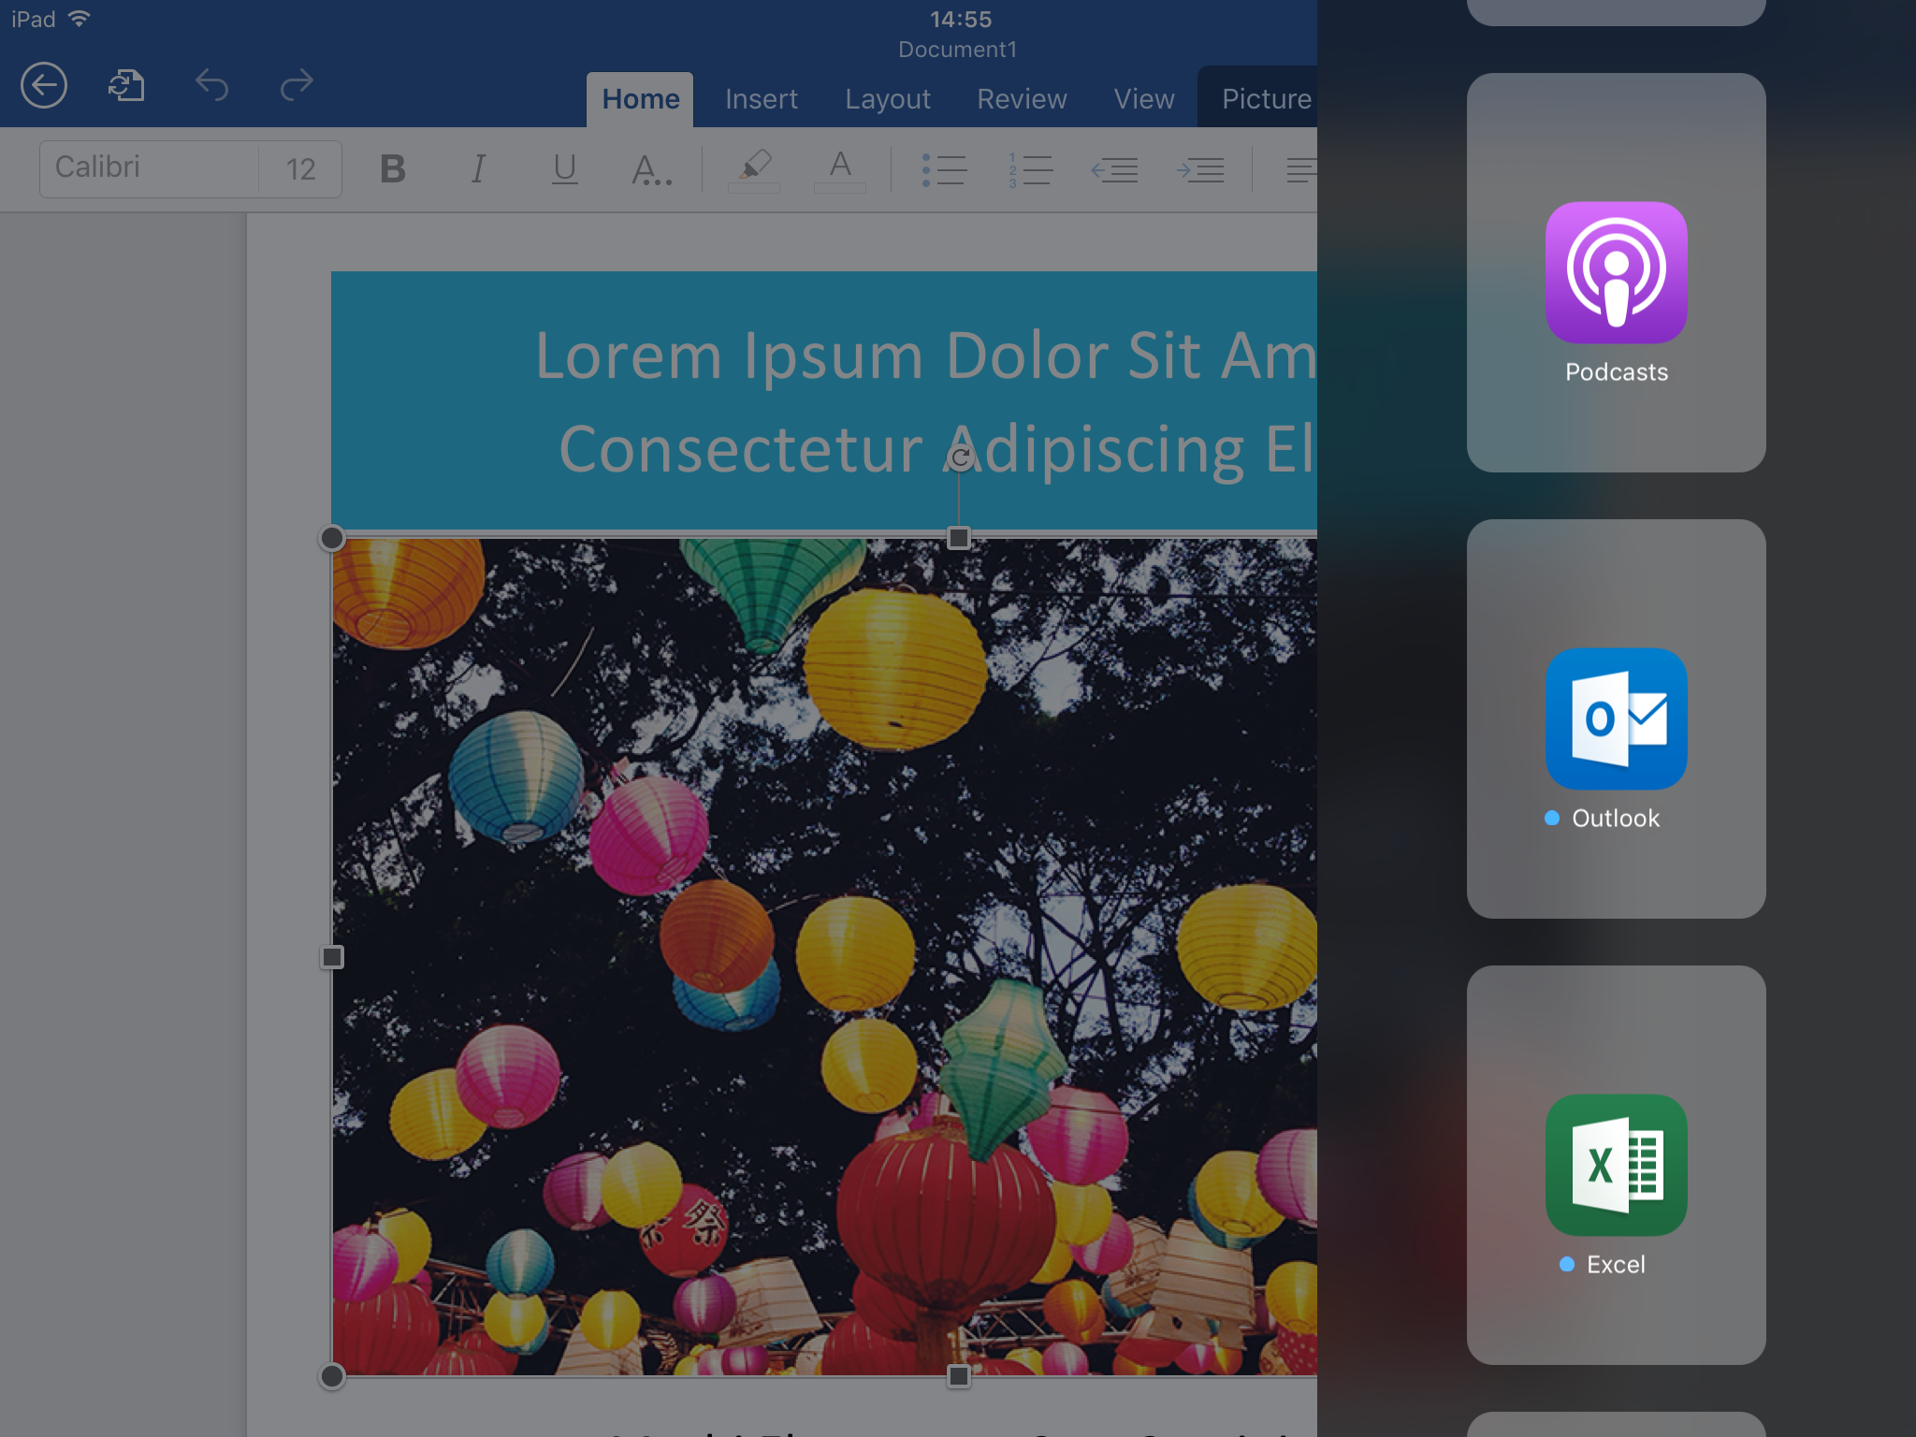Select the bottom-middle picture resize handle
1916x1437 pixels.
[959, 1376]
